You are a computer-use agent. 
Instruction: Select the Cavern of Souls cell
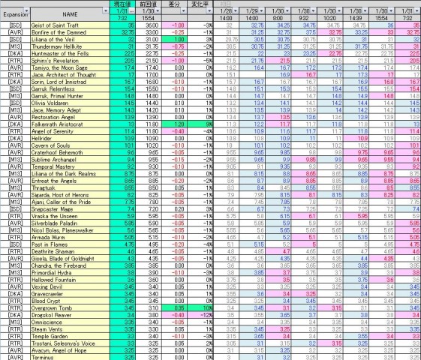click(x=70, y=145)
